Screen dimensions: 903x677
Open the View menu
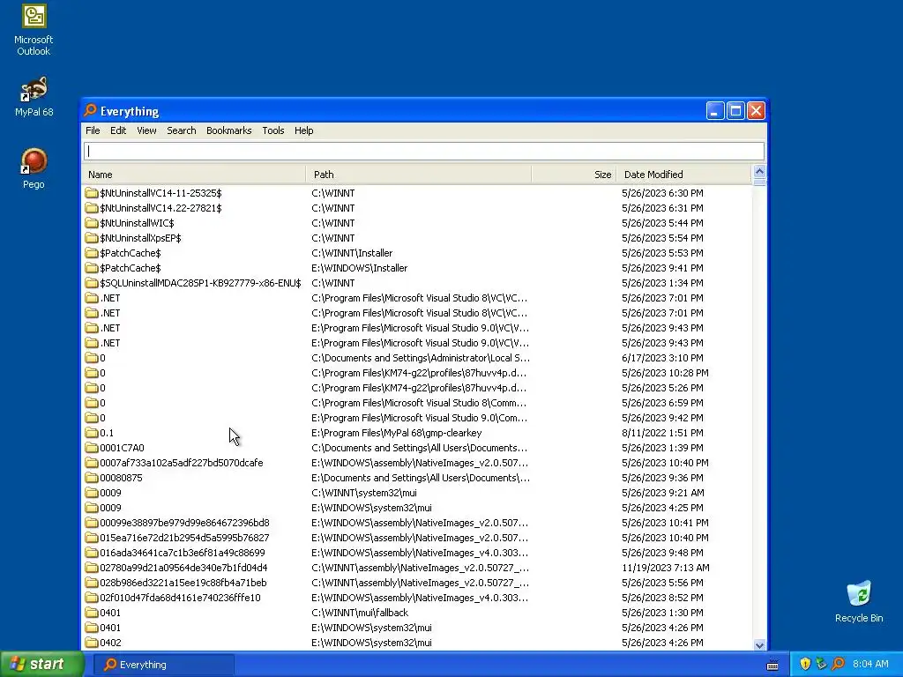point(146,130)
